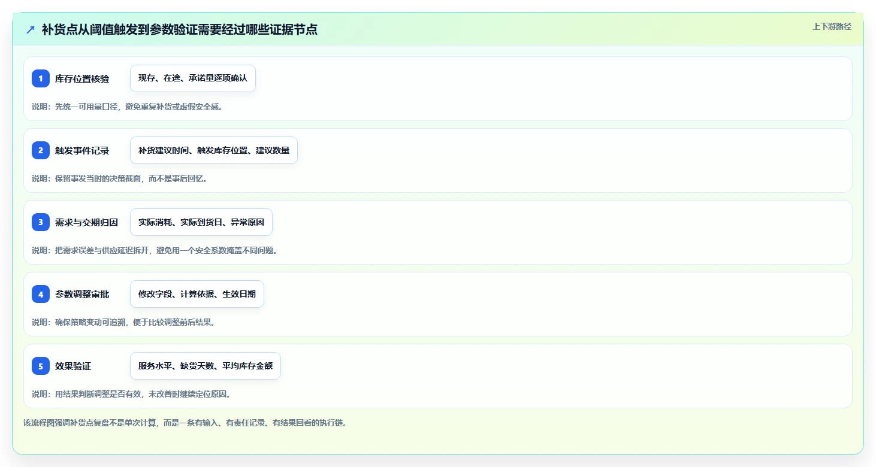
Task: Click the 上下游路径 label
Action: click(x=832, y=26)
